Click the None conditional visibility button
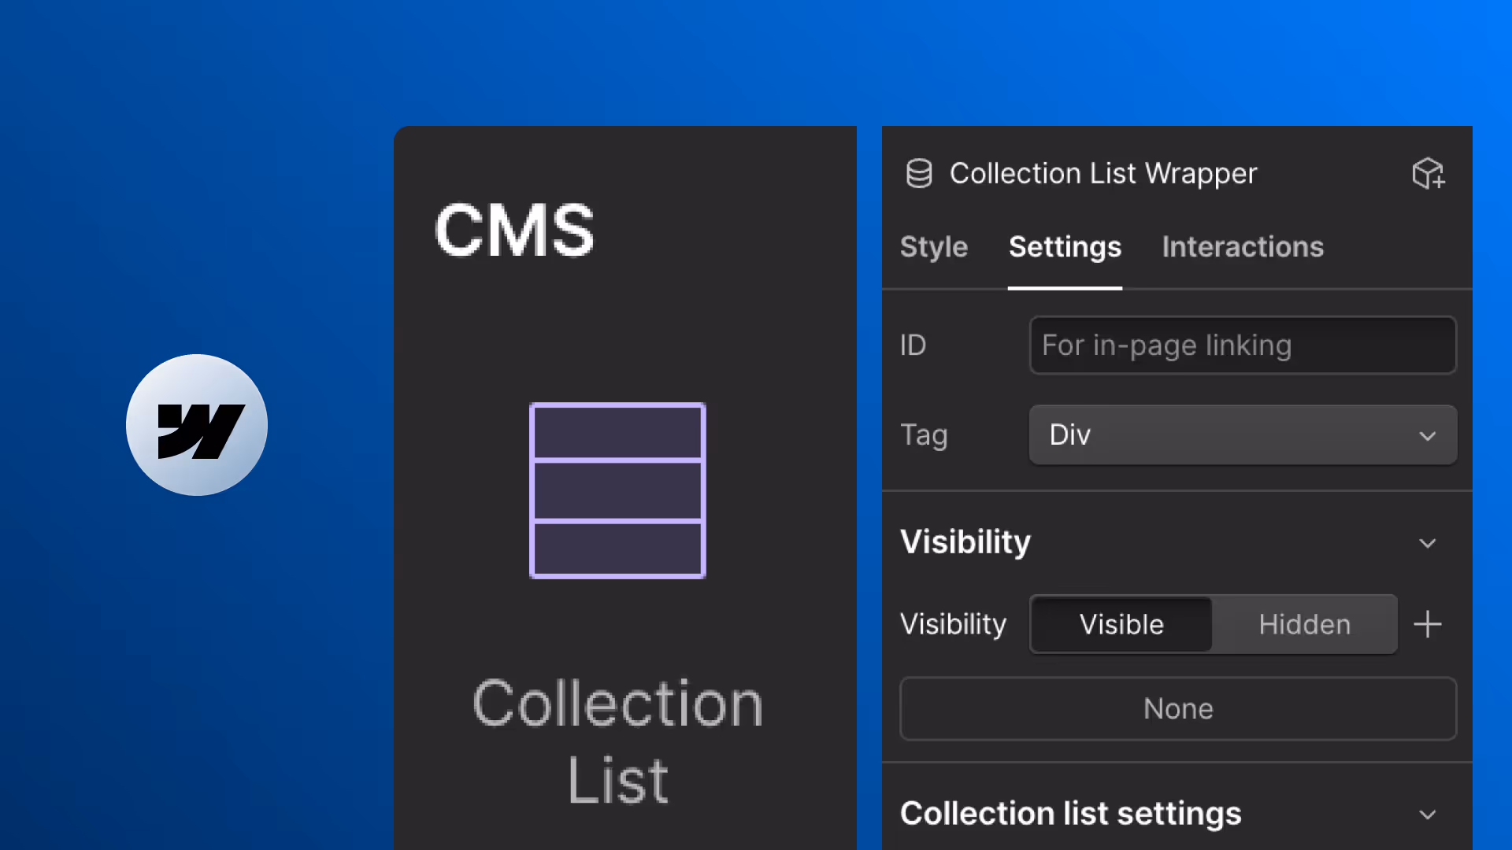The width and height of the screenshot is (1512, 850). tap(1178, 708)
